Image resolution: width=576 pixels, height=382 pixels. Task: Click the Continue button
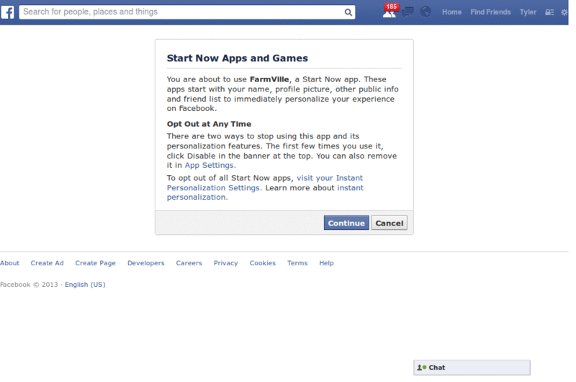pyautogui.click(x=346, y=223)
